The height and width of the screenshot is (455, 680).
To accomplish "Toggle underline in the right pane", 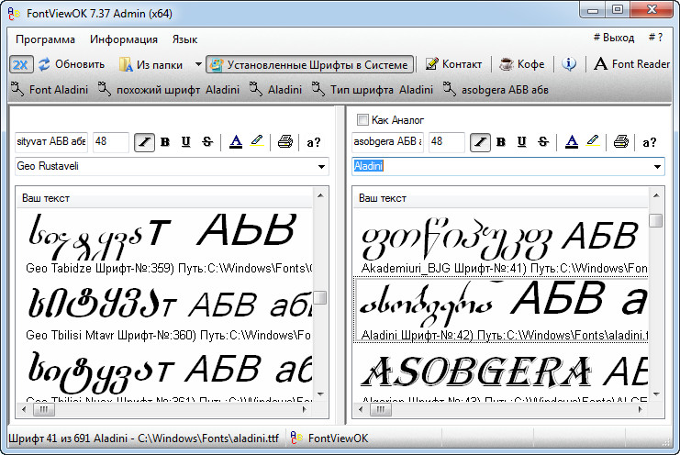I will (522, 142).
